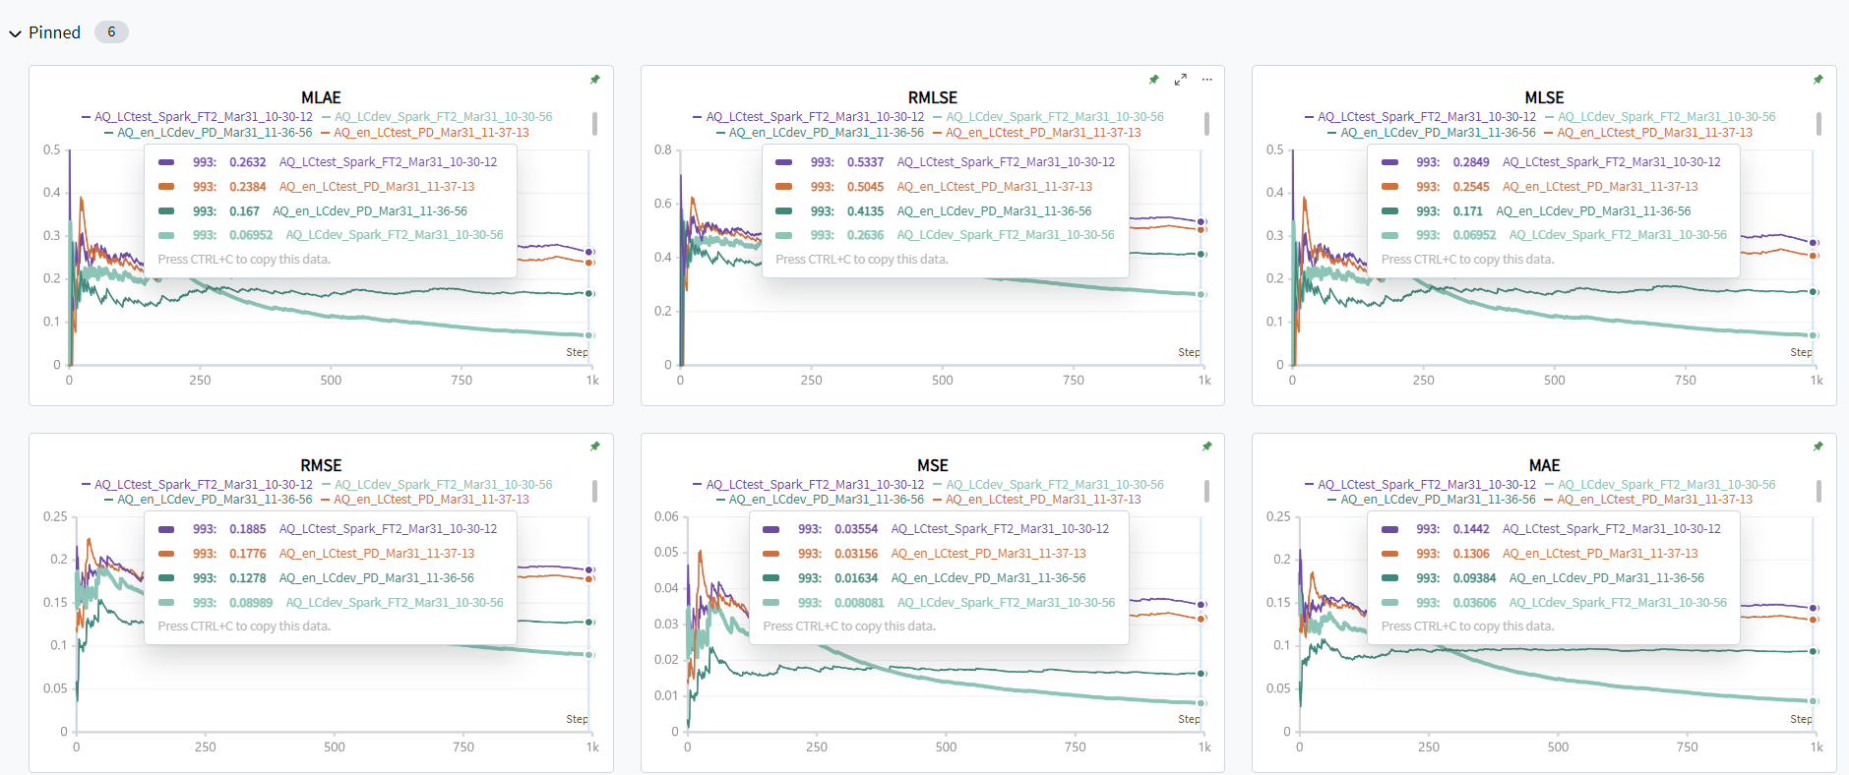Click the MLAE chart title

[321, 97]
